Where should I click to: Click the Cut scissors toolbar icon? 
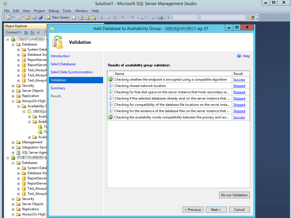coord(101,17)
